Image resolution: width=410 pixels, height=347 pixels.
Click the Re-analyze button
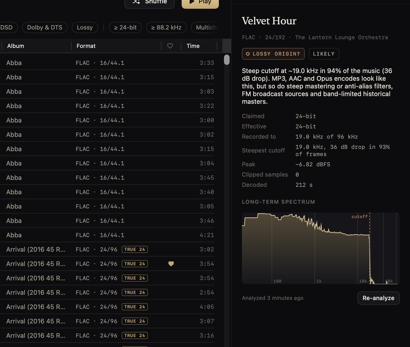(378, 298)
